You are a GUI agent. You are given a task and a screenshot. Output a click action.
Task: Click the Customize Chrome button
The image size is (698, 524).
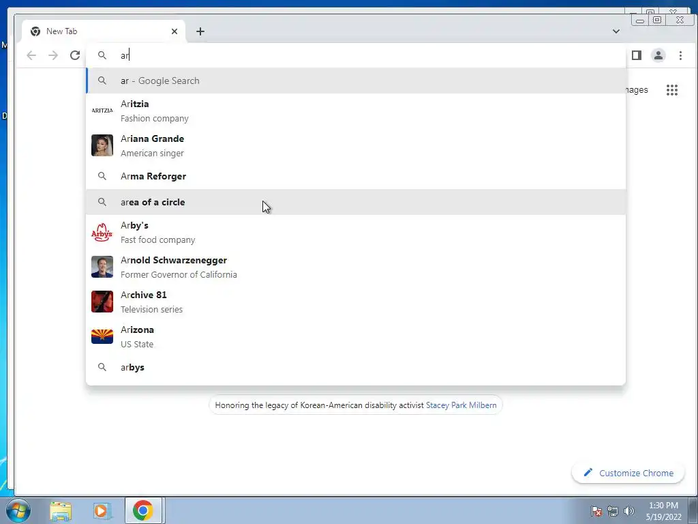pos(628,473)
